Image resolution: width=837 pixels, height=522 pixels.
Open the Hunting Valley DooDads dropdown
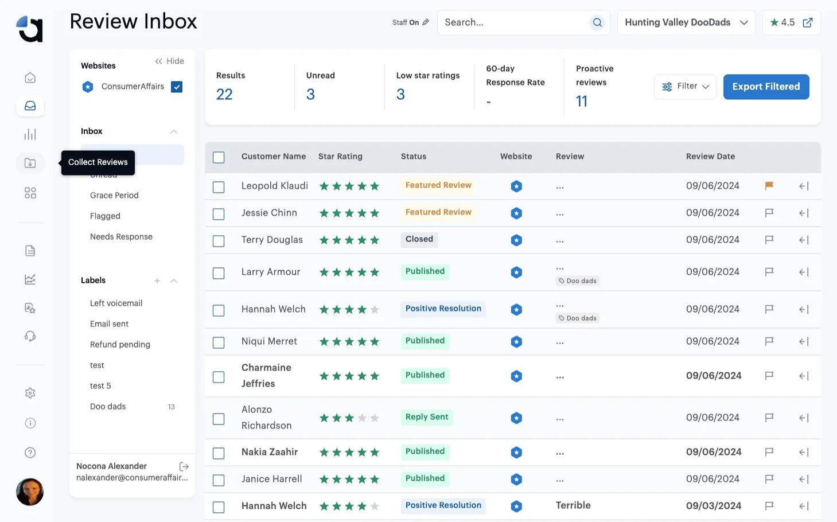pos(686,22)
